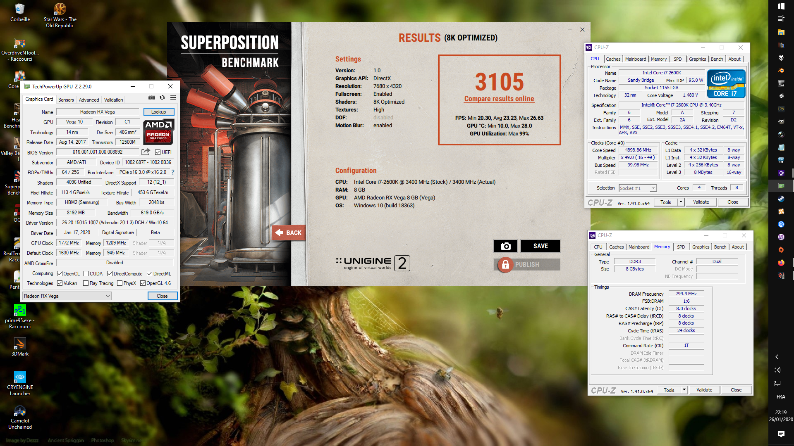Open the Bench tab in upper CPU-Z window
The width and height of the screenshot is (794, 446).
click(717, 59)
